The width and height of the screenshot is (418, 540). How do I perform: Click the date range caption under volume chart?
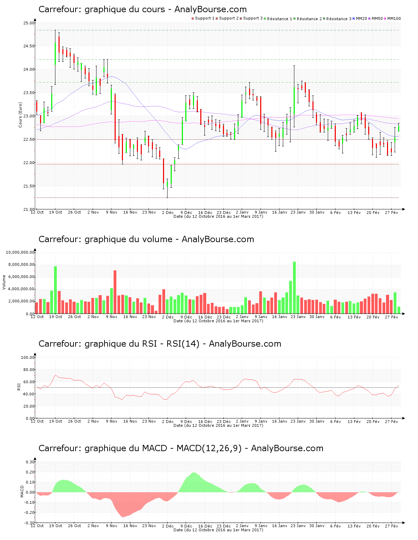tap(218, 321)
